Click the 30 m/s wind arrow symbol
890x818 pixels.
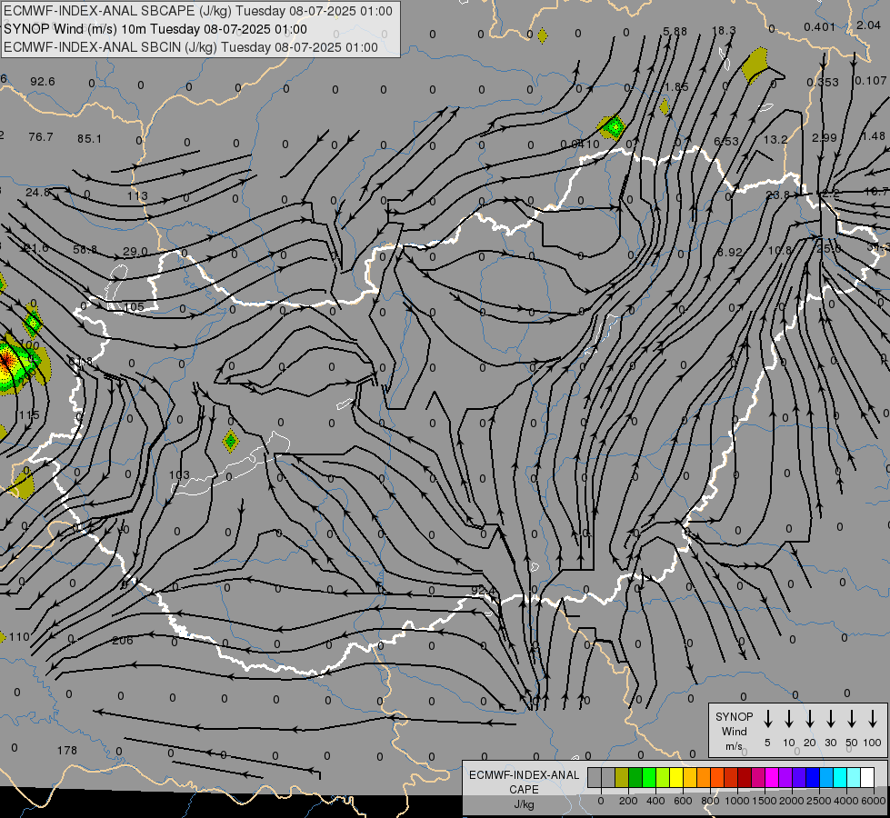point(830,719)
